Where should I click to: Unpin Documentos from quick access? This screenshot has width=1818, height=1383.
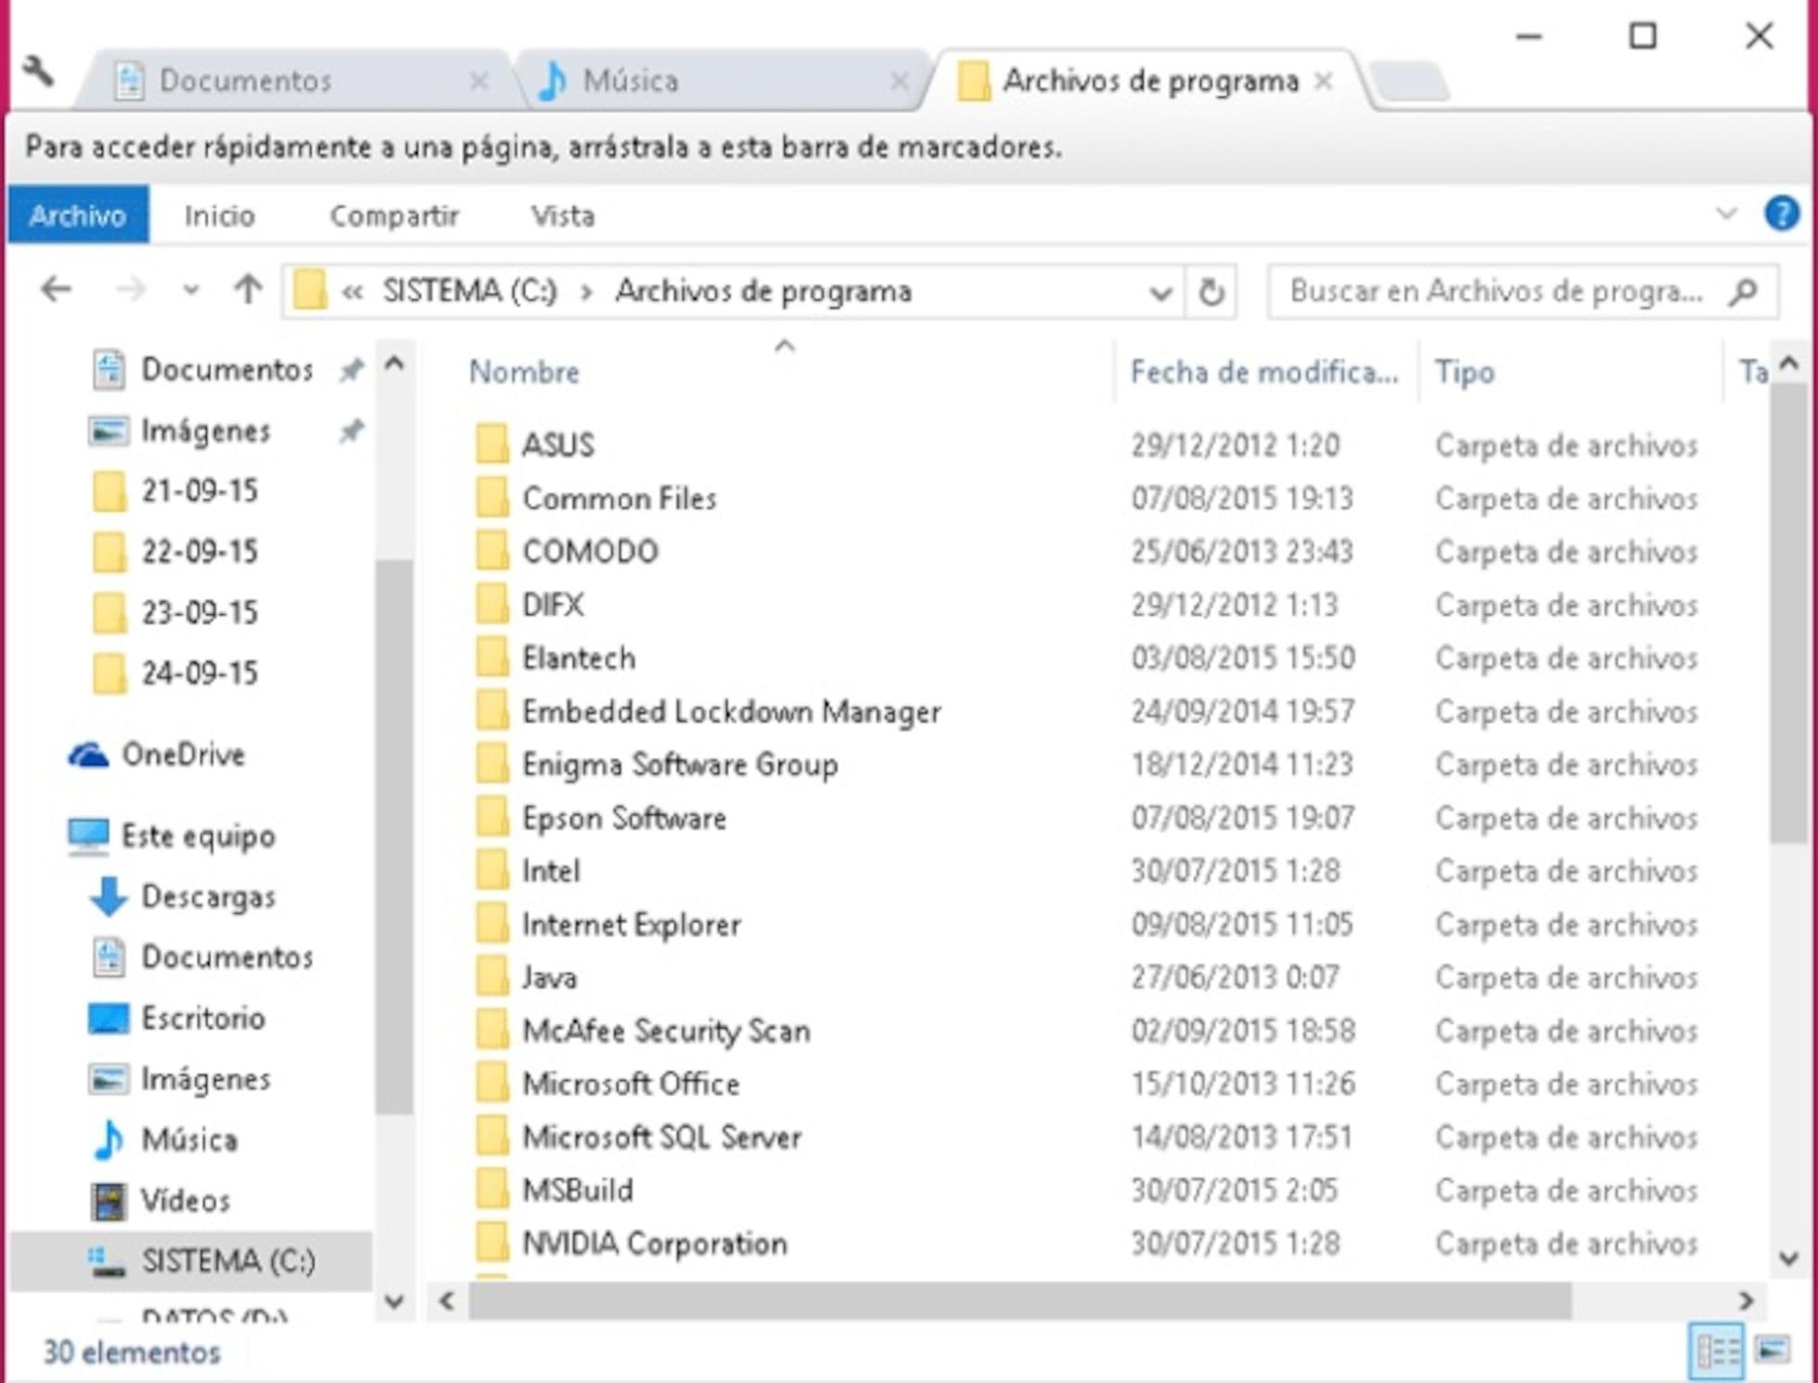(351, 371)
